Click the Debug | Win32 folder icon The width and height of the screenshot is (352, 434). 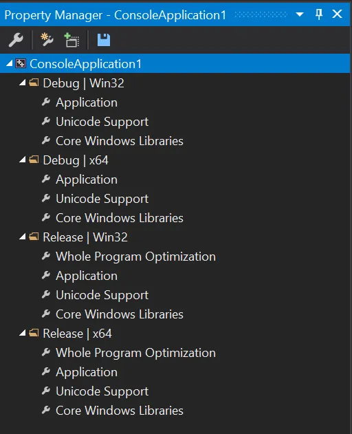[x=34, y=83]
